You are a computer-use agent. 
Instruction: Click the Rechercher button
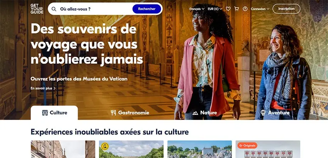(147, 9)
